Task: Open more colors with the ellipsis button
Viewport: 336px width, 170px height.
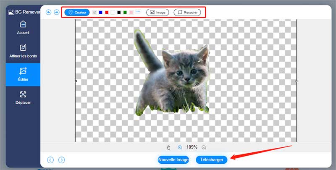Action: click(138, 12)
